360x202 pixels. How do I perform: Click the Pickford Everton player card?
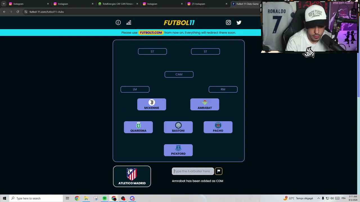point(178,150)
